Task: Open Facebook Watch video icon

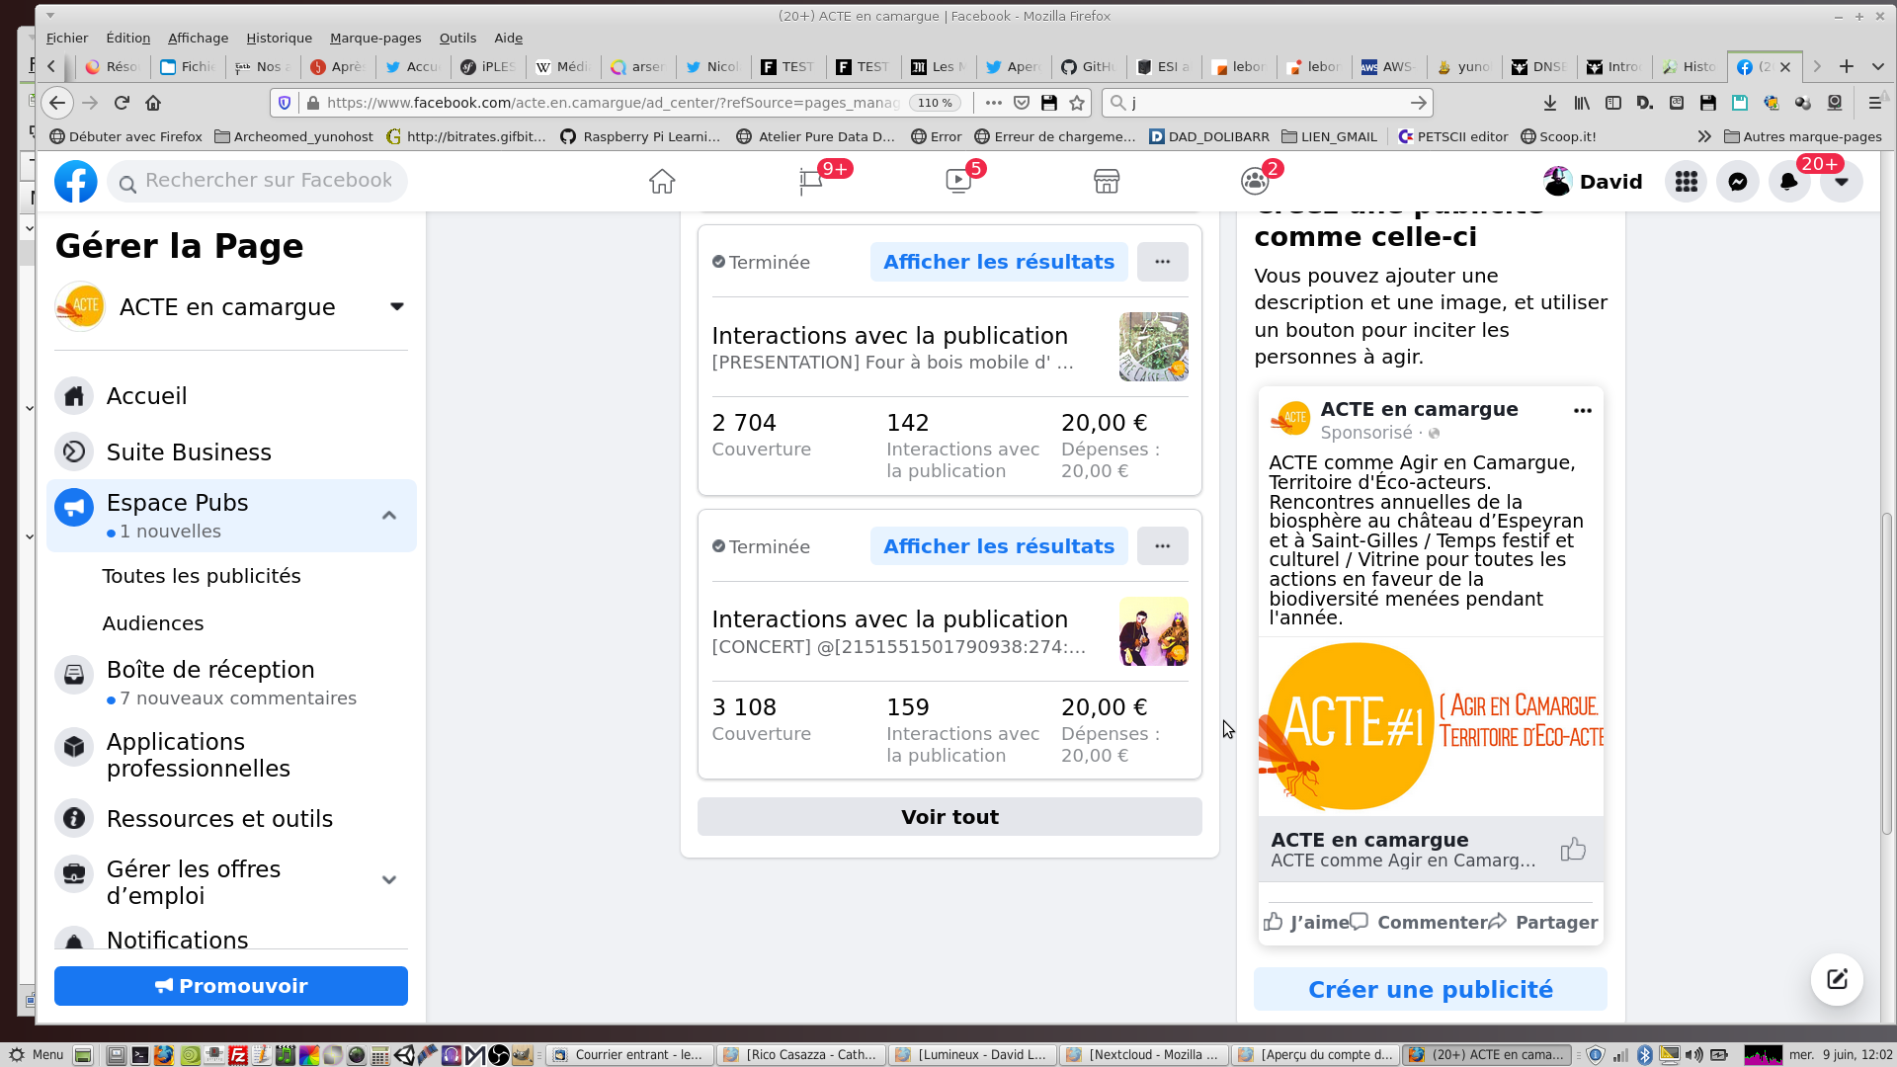Action: tap(958, 182)
